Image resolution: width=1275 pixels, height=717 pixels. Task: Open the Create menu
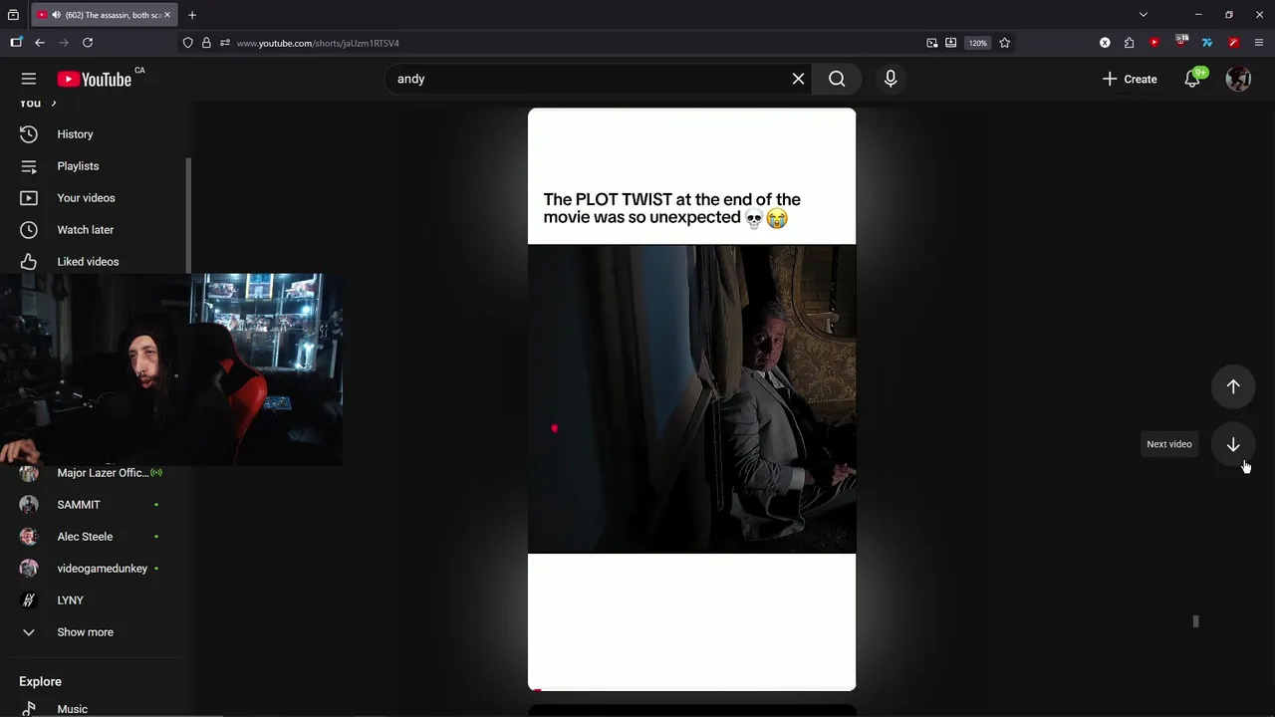(1130, 79)
